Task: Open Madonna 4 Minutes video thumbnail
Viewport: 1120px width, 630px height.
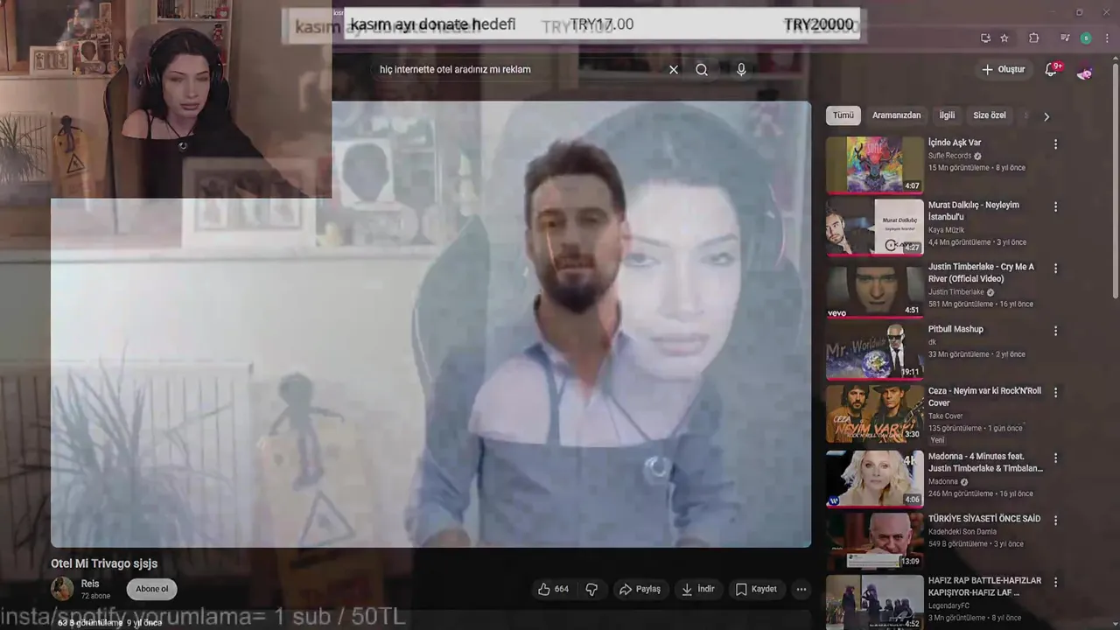Action: tap(875, 479)
